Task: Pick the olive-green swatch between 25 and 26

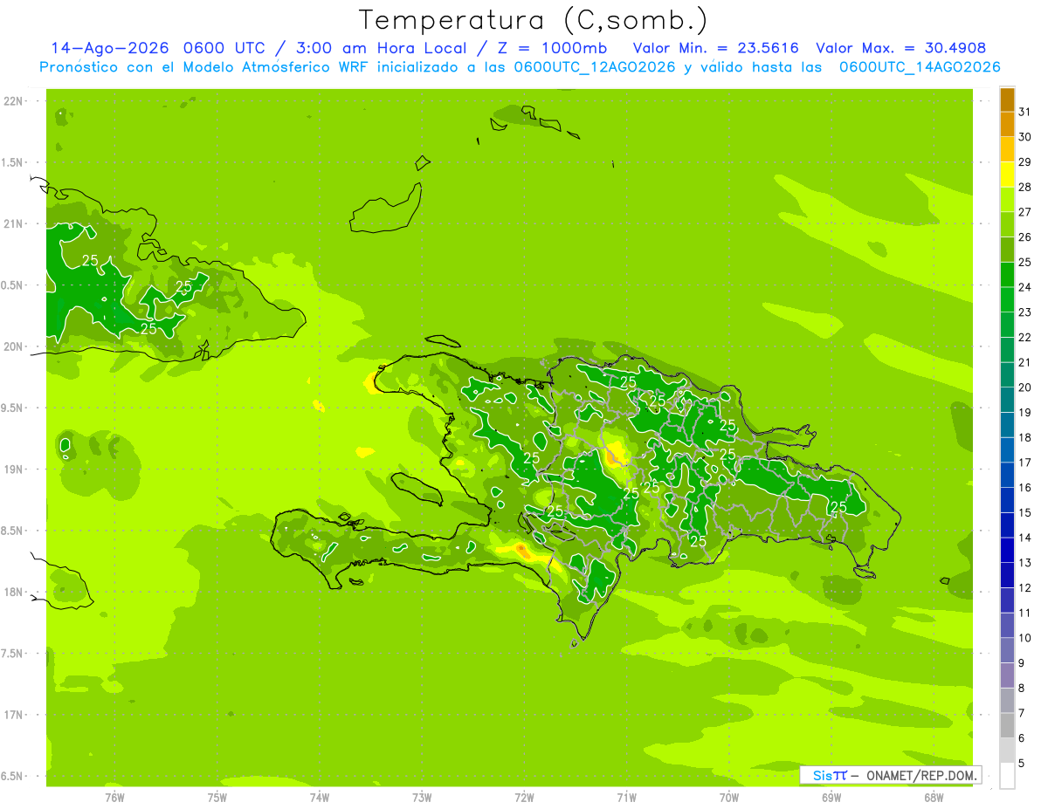Action: [1007, 250]
